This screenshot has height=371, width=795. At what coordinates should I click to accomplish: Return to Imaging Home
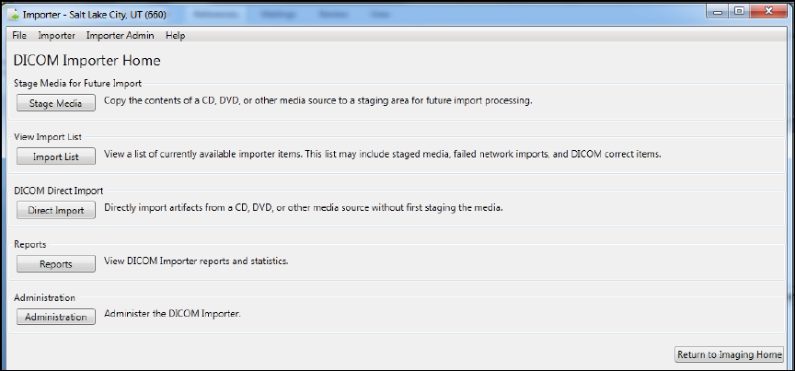[x=729, y=354]
